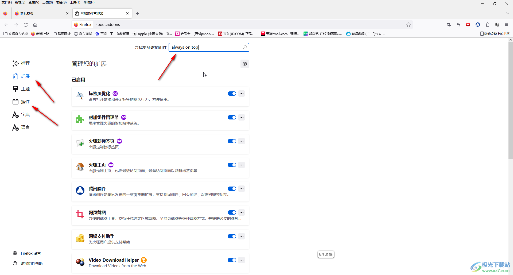Viewport: 513px width, 275px height.
Task: Click the undo closed tab arrow icon
Action: point(458,25)
